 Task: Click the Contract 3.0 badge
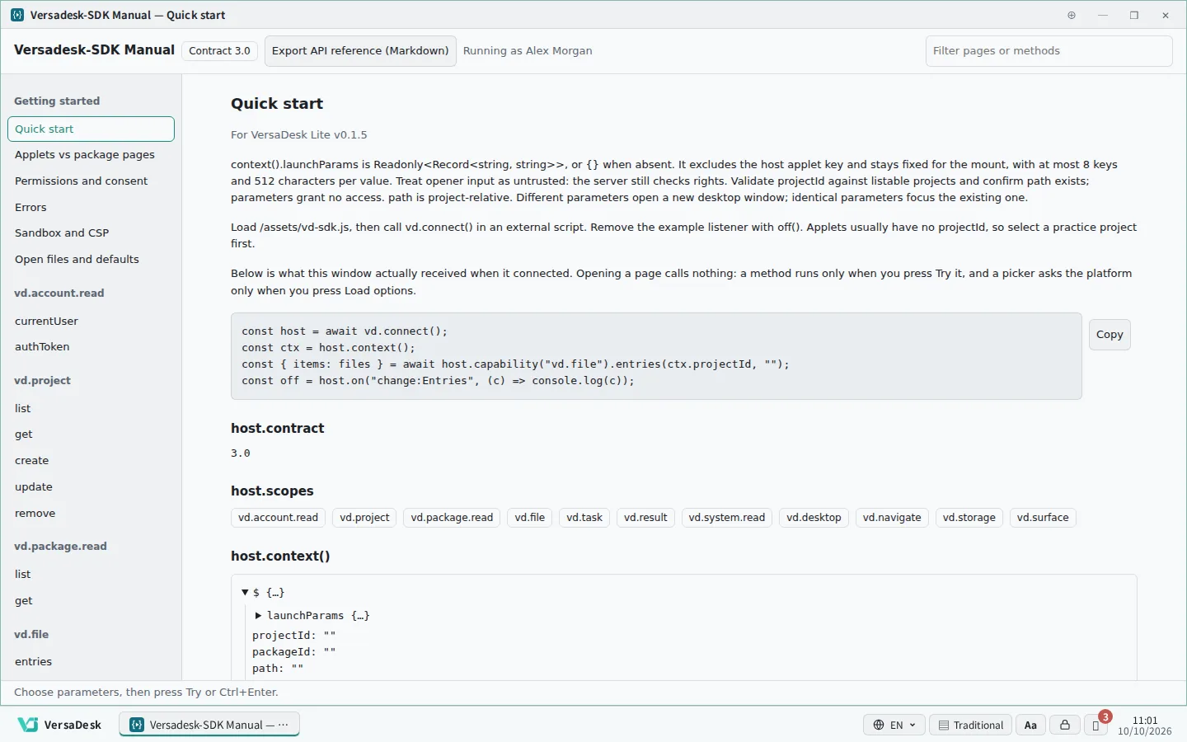tap(219, 51)
